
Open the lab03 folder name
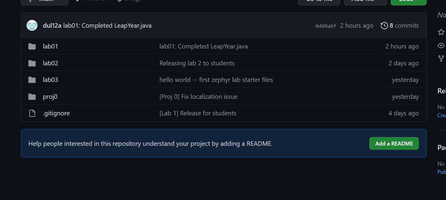pos(50,80)
